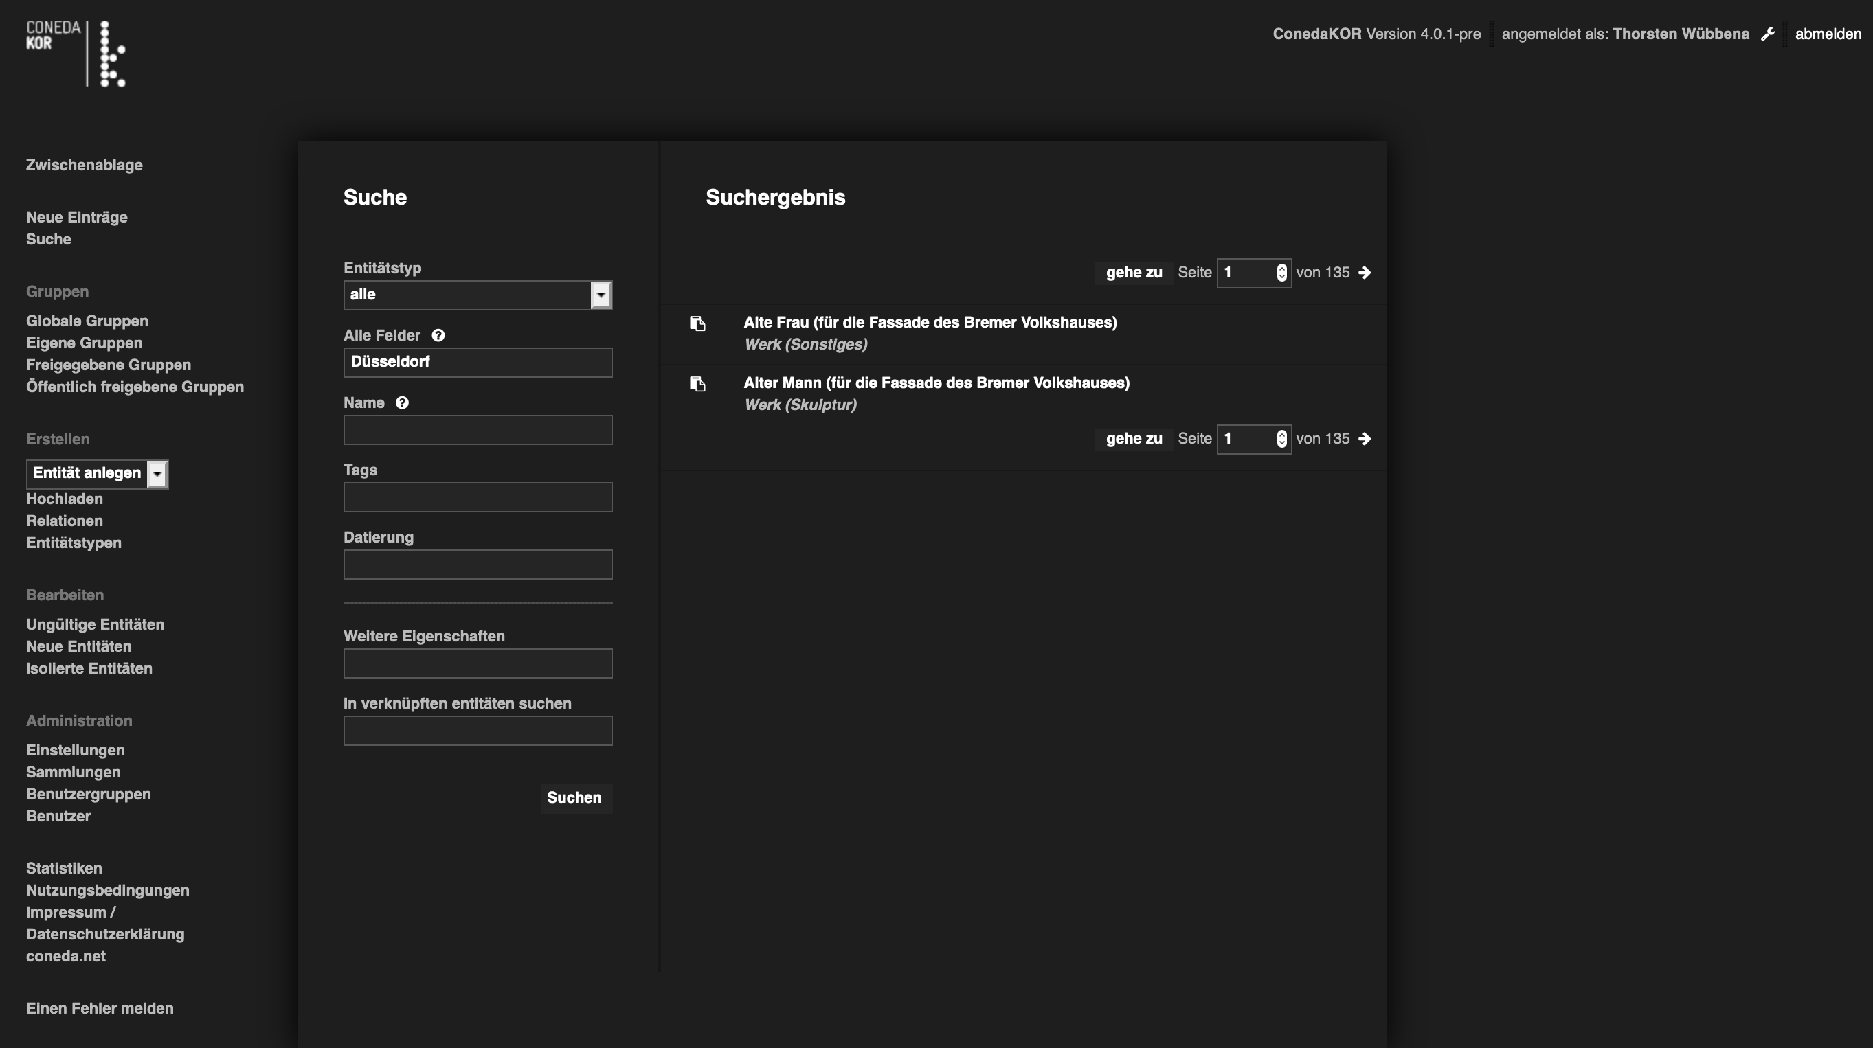
Task: Click the help icon beside Alle Felder
Action: (438, 335)
